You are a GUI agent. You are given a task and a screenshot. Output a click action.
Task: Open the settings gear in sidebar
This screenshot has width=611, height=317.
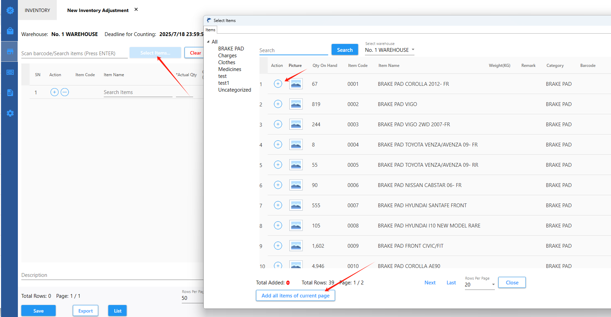click(x=10, y=113)
